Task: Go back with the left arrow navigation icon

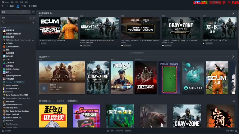Action: (3, 6)
